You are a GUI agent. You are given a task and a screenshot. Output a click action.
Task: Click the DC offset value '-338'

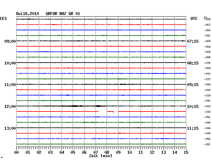click(x=207, y=112)
